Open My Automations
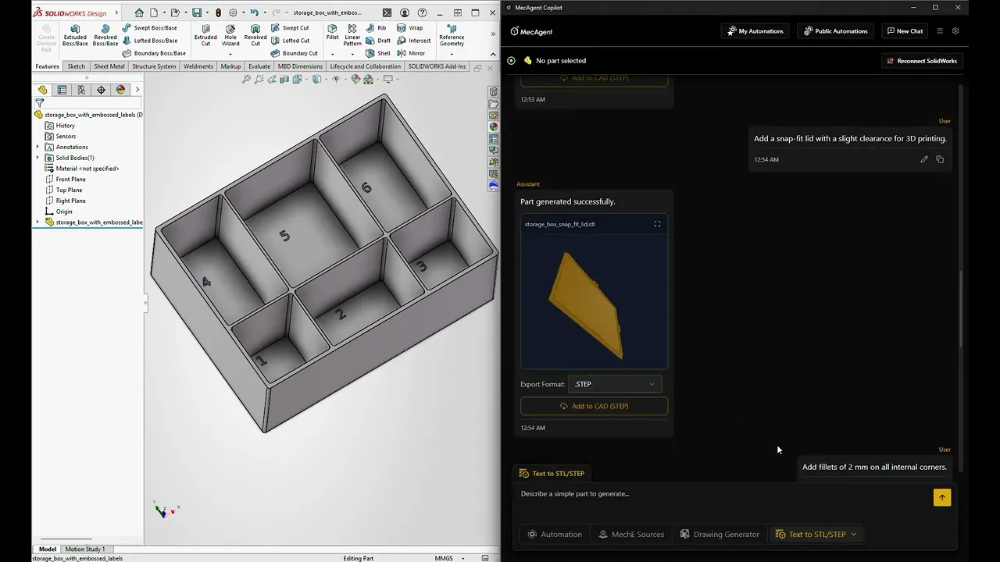 (x=755, y=31)
